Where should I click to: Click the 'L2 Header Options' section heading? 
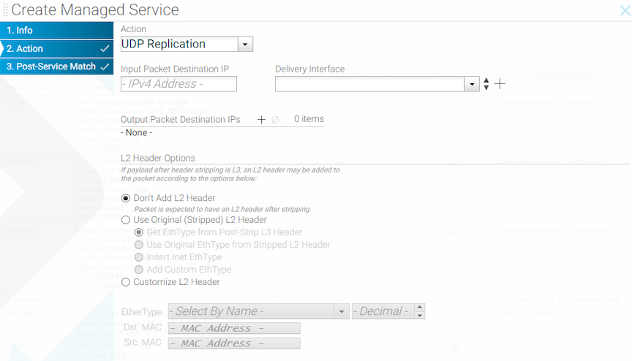[158, 158]
